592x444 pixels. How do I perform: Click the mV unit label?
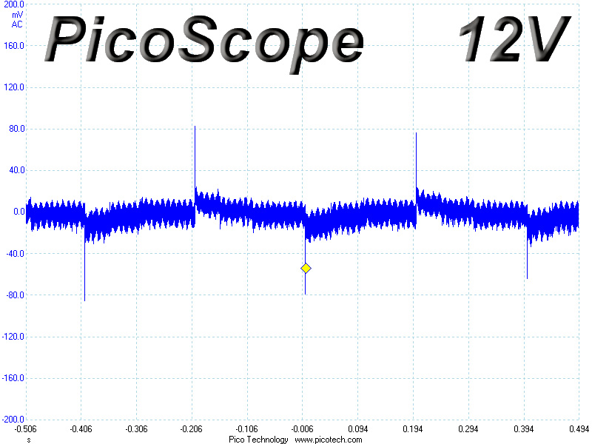click(x=17, y=15)
